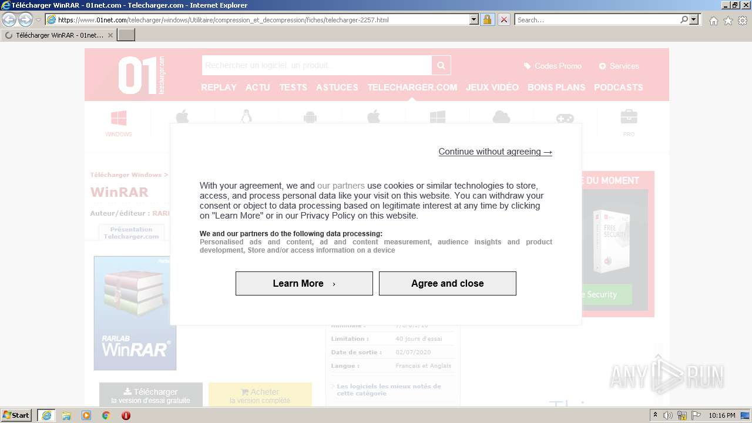Select the Télécharger WinRAR tab
Viewport: 752px width, 423px height.
click(59, 35)
